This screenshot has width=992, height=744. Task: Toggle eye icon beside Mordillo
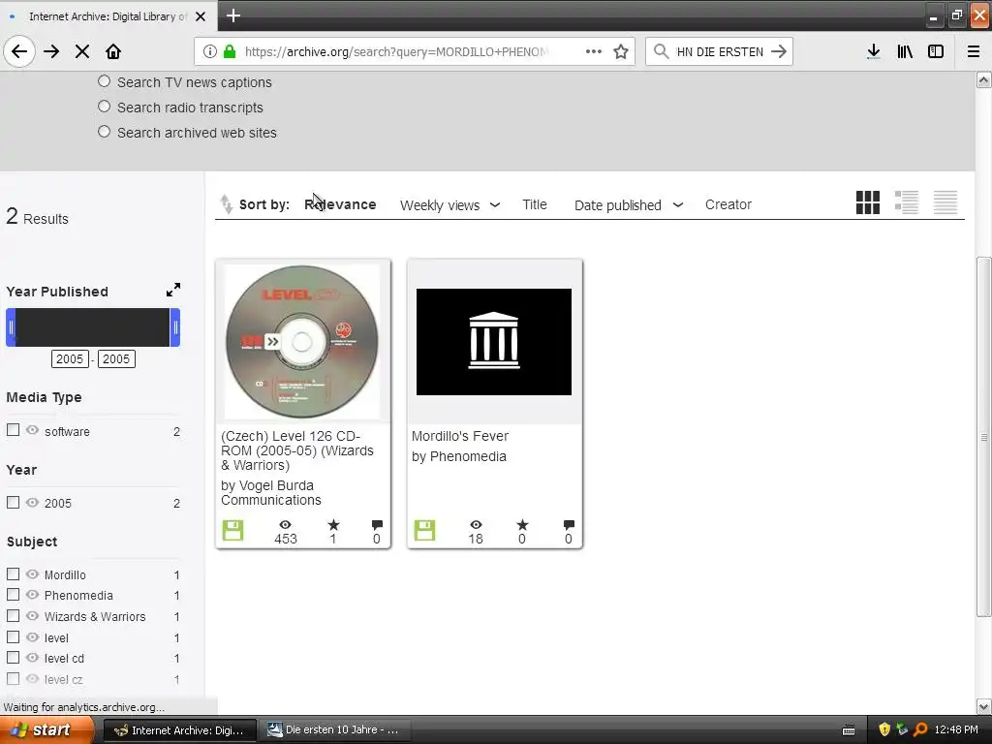click(32, 573)
